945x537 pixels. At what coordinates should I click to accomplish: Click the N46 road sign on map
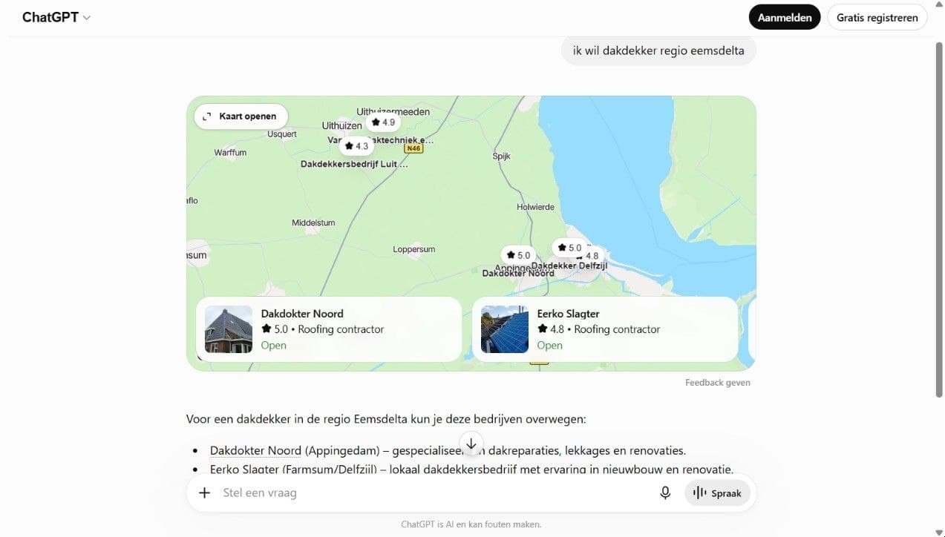[x=413, y=148]
